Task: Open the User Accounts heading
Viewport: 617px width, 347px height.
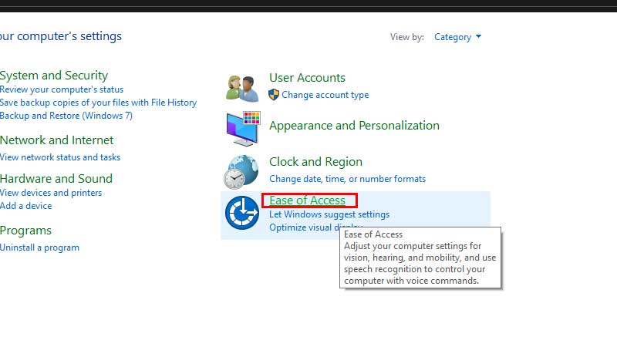Action: (x=307, y=78)
